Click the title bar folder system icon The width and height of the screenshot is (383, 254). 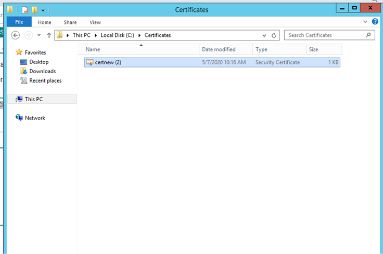click(10, 9)
